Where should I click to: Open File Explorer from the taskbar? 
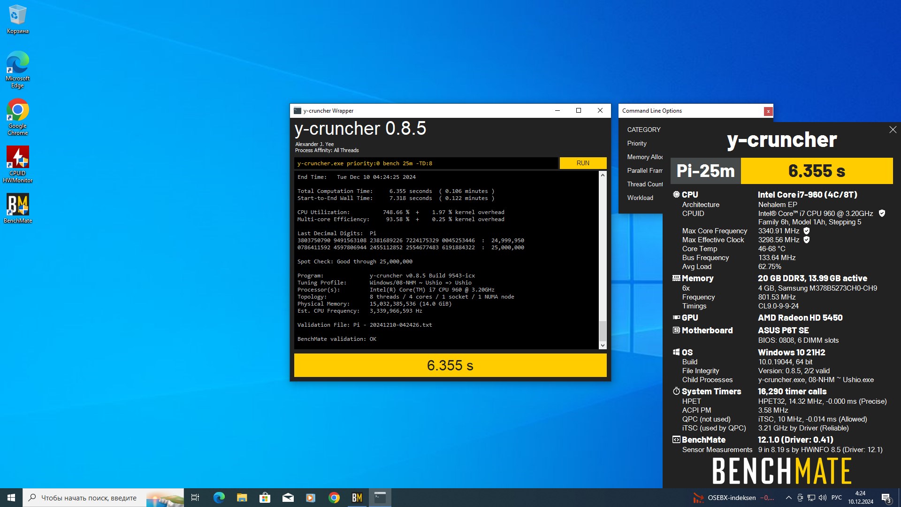pyautogui.click(x=242, y=498)
